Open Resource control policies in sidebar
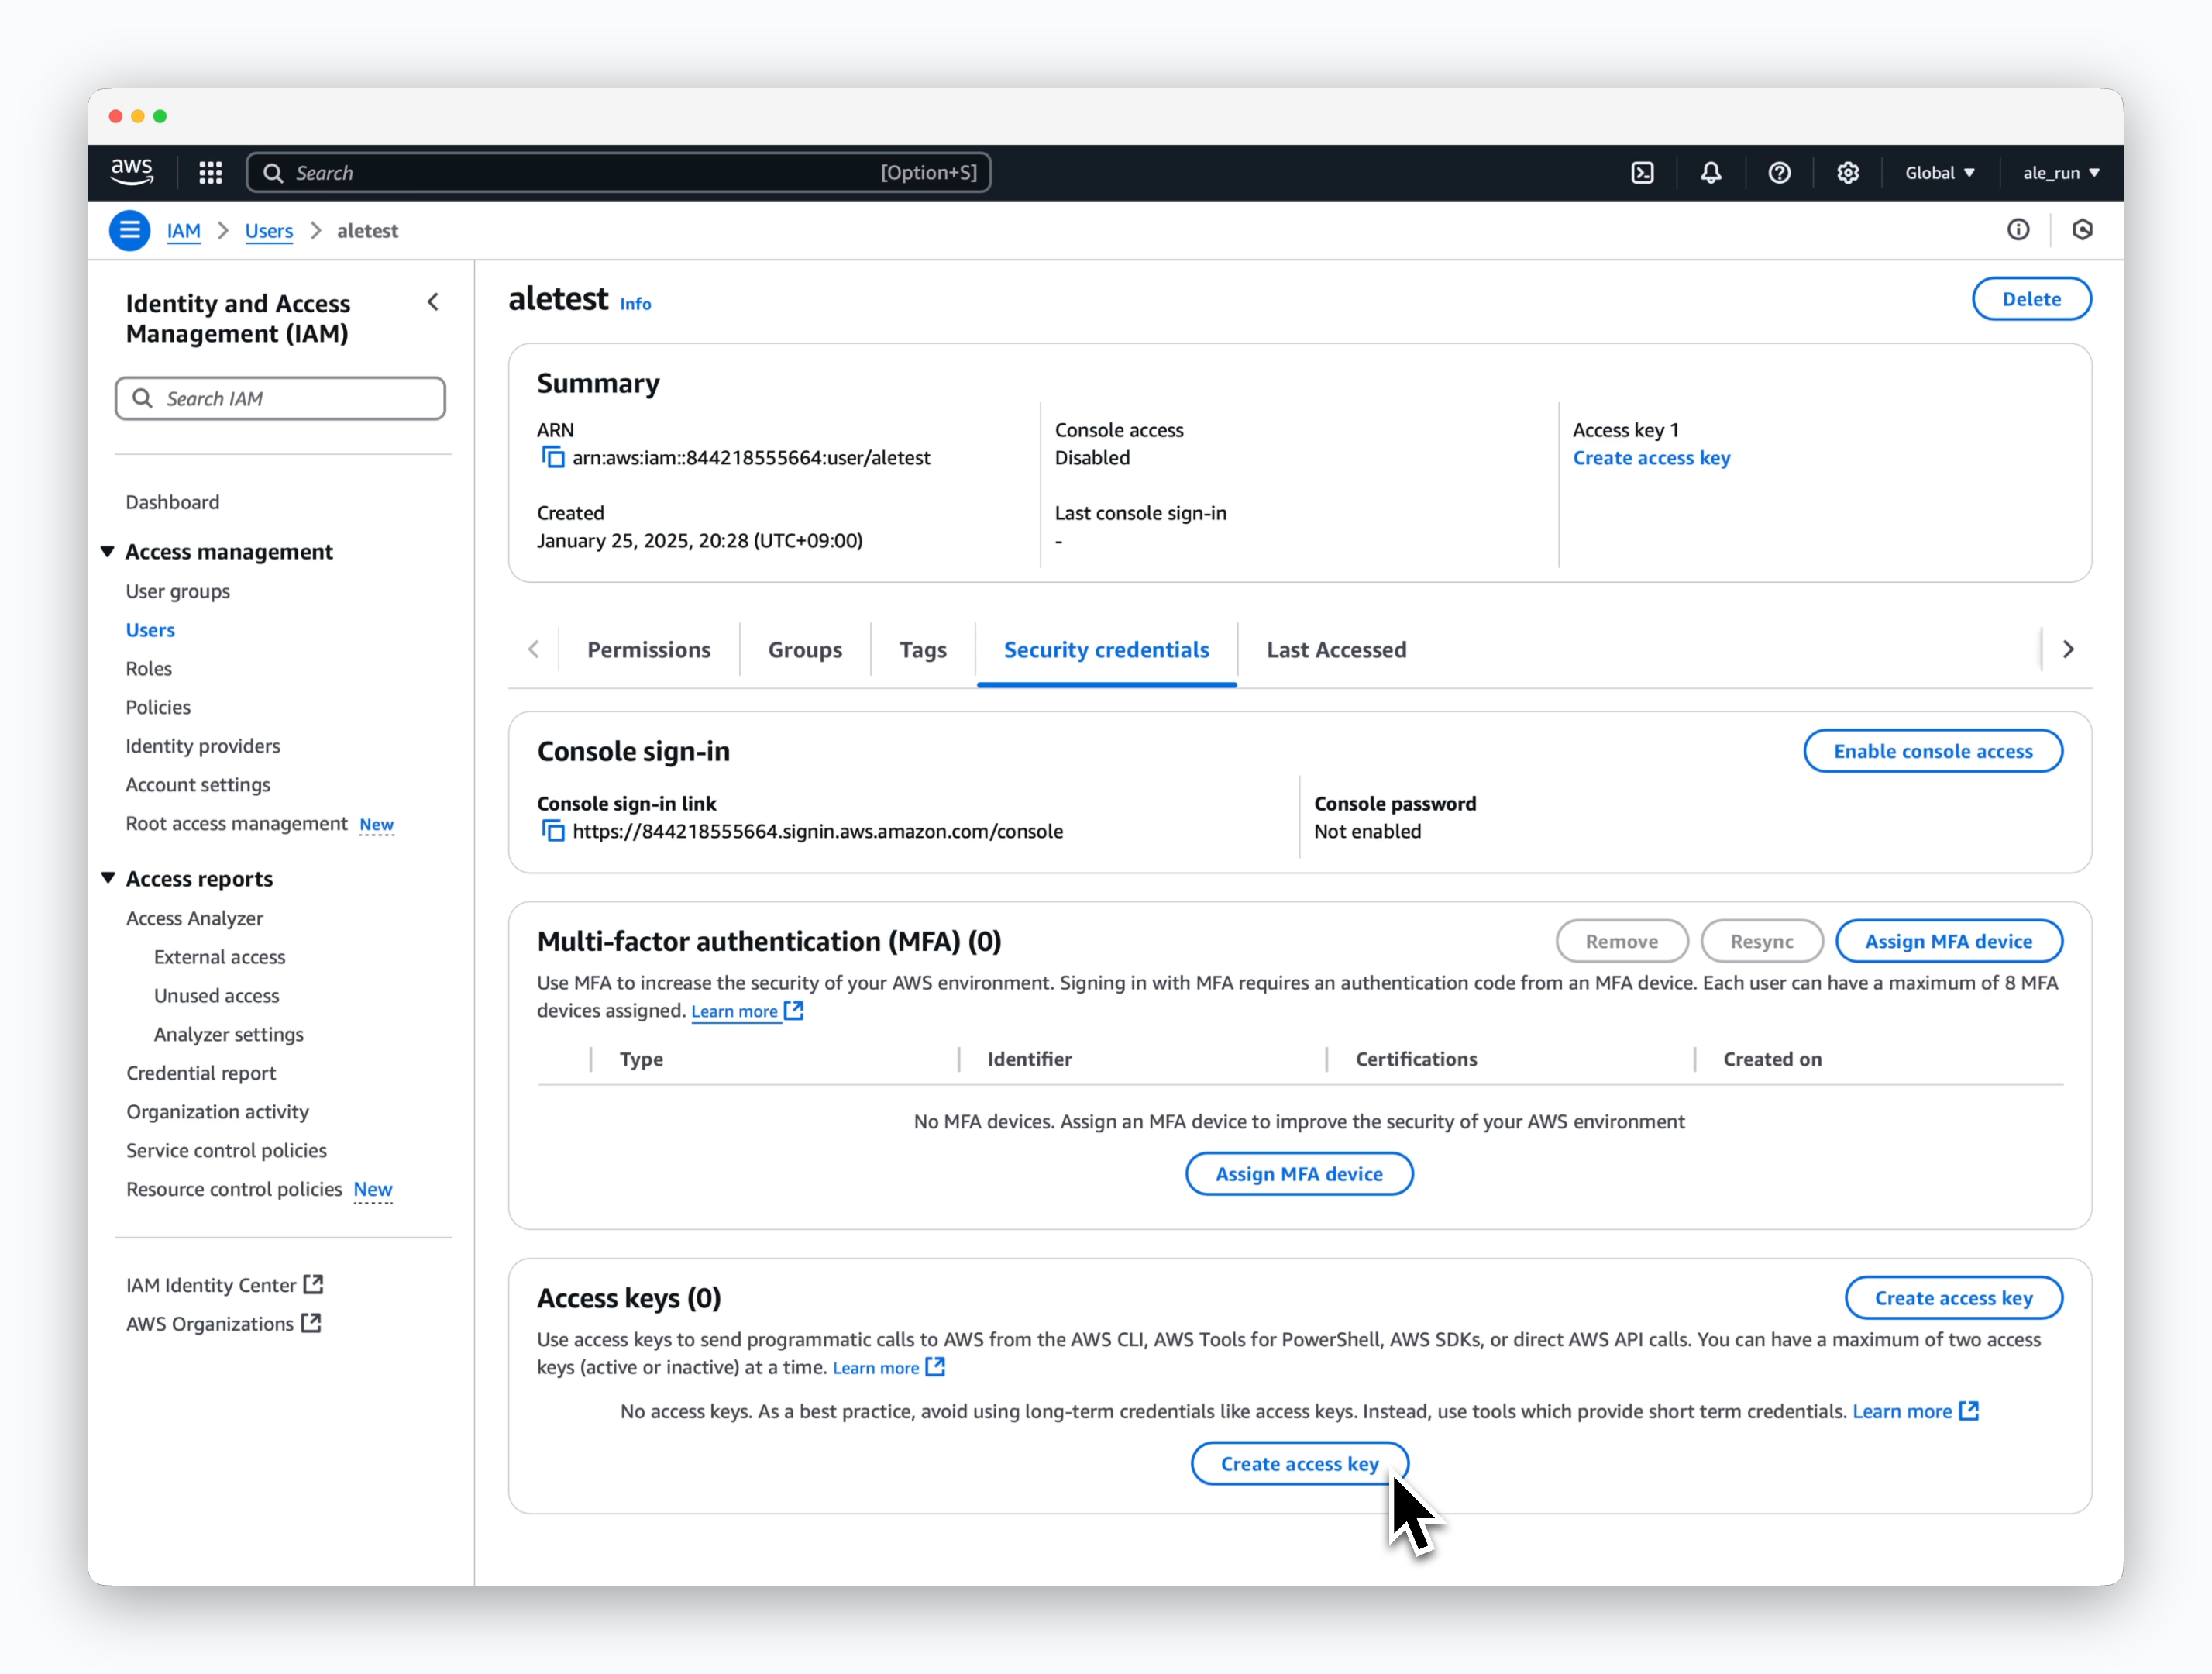Viewport: 2212px width, 1674px height. click(234, 1189)
